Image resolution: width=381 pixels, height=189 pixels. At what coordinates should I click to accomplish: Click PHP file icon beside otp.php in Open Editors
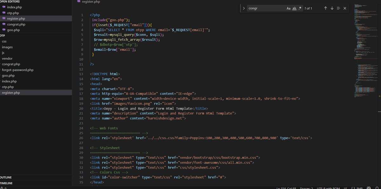3,13
